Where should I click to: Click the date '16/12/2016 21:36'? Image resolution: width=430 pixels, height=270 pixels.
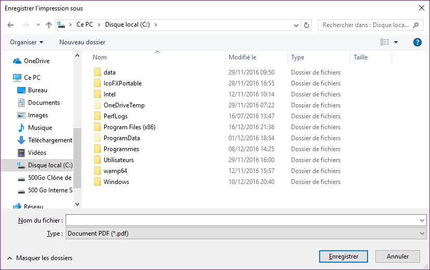[x=251, y=127]
